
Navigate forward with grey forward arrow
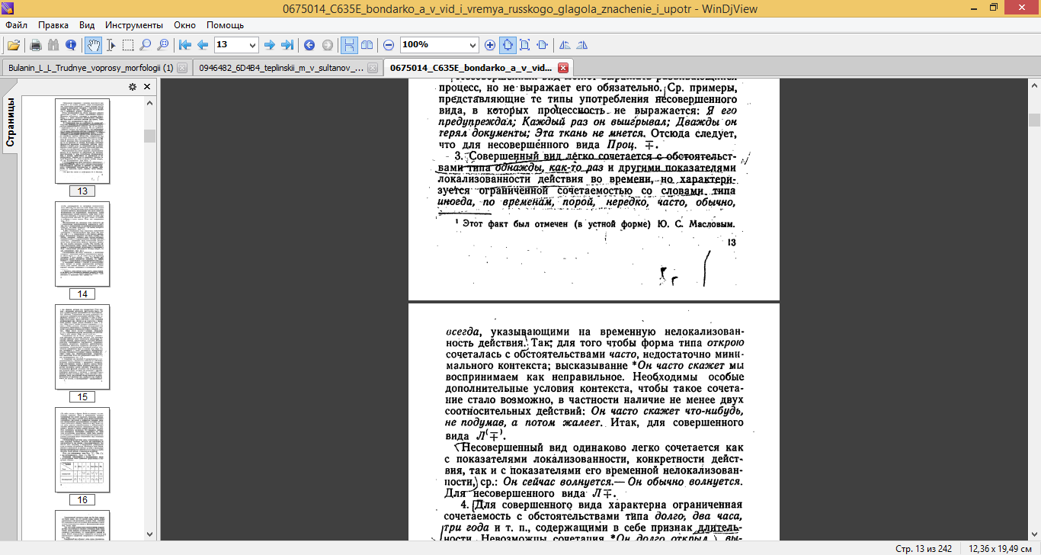326,44
